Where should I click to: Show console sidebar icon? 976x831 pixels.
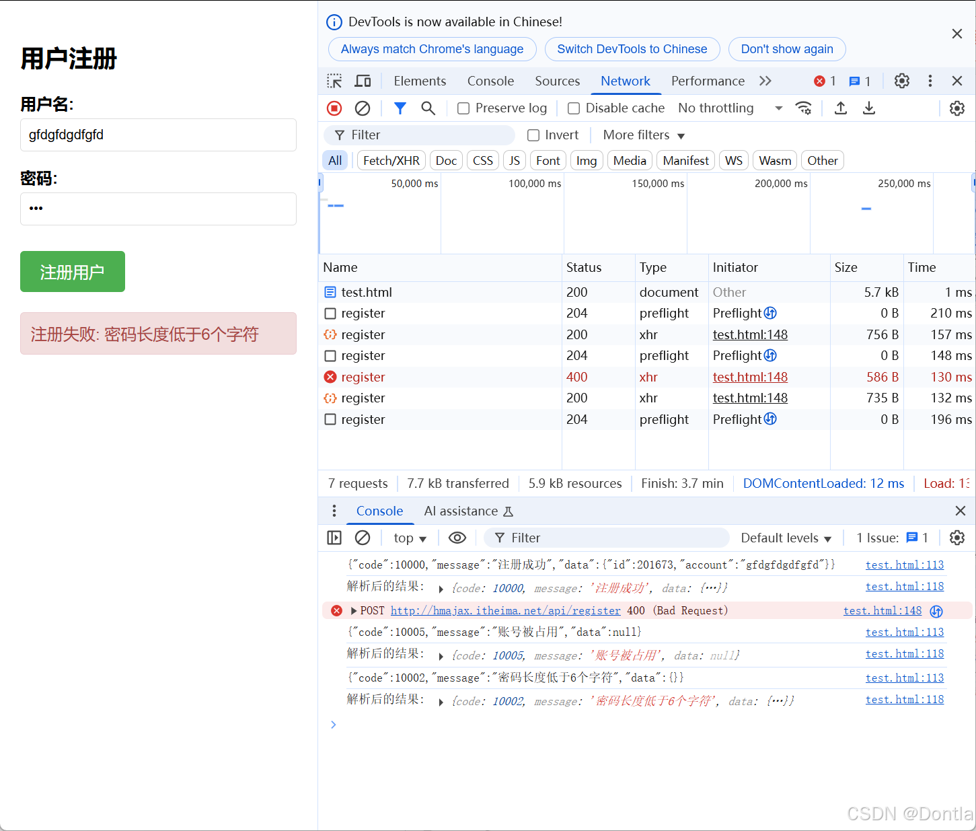[334, 538]
